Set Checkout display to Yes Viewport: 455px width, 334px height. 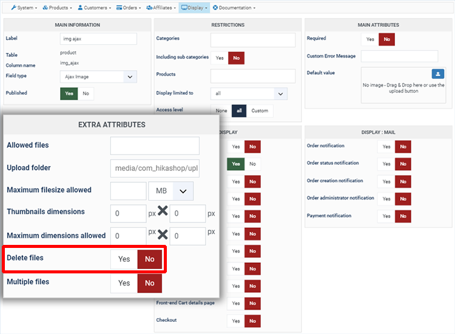point(236,321)
